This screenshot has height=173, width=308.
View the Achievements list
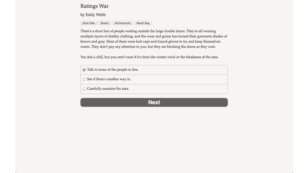[x=123, y=23]
